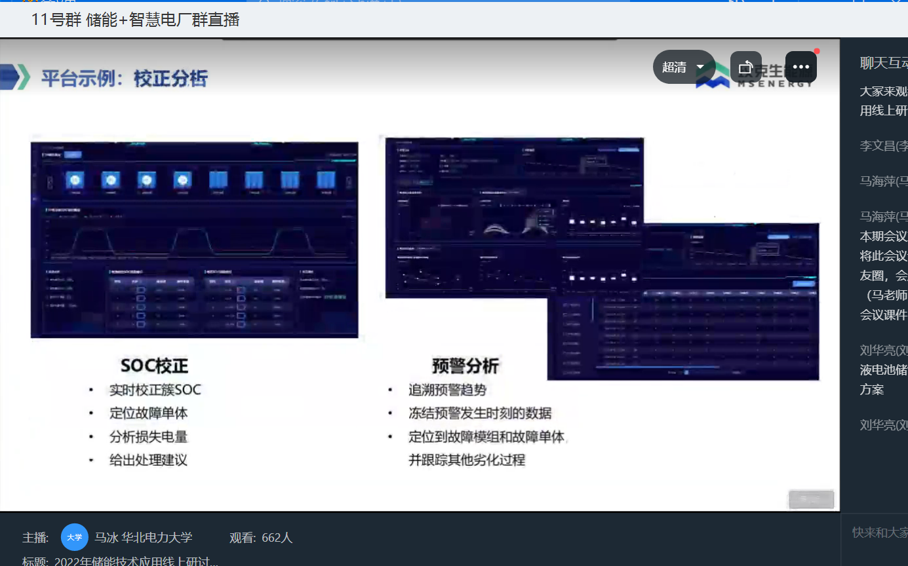Click host name 马冰 华北电力大学
908x566 pixels.
(144, 538)
